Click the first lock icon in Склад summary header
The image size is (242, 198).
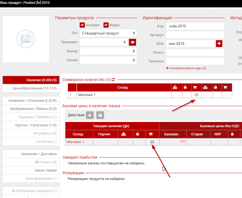(185, 88)
